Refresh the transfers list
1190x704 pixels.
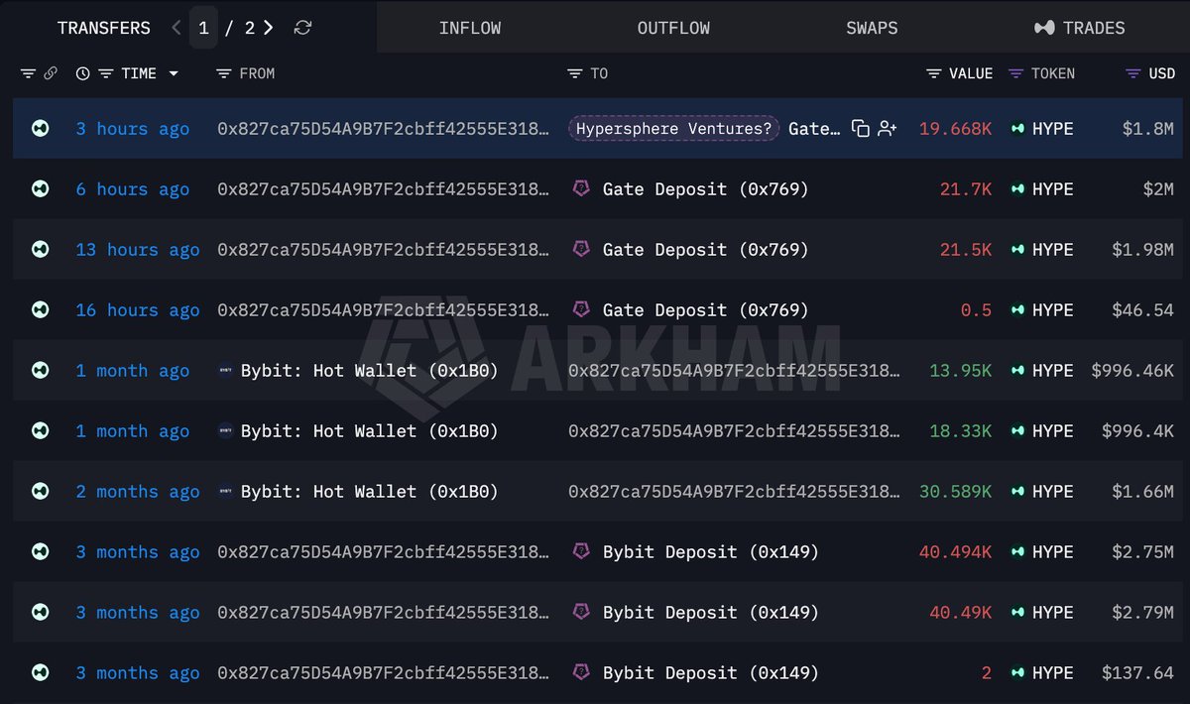[303, 28]
